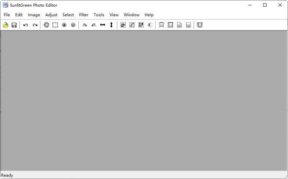Click the first frame view icon after brightness
This screenshot has width=288, height=179.
[161, 25]
